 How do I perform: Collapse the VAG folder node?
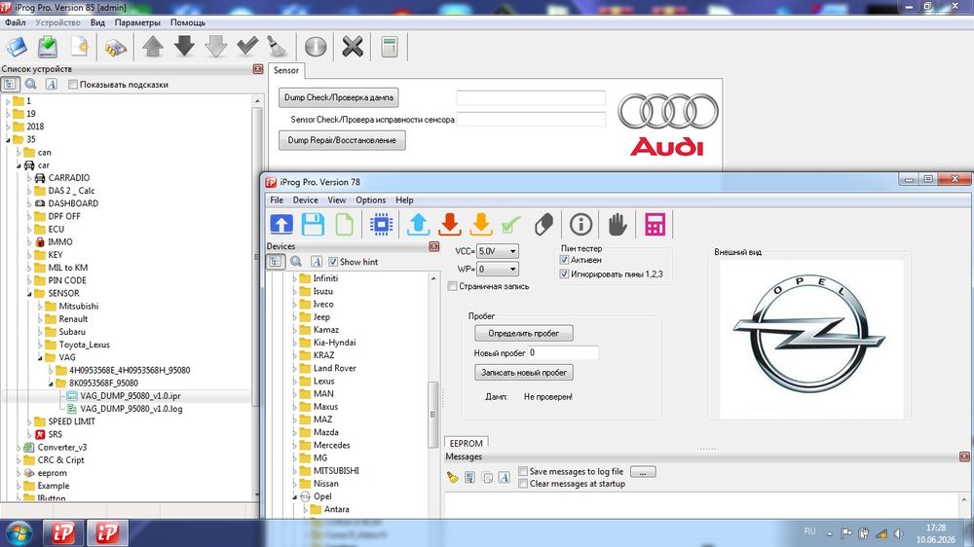pos(40,357)
